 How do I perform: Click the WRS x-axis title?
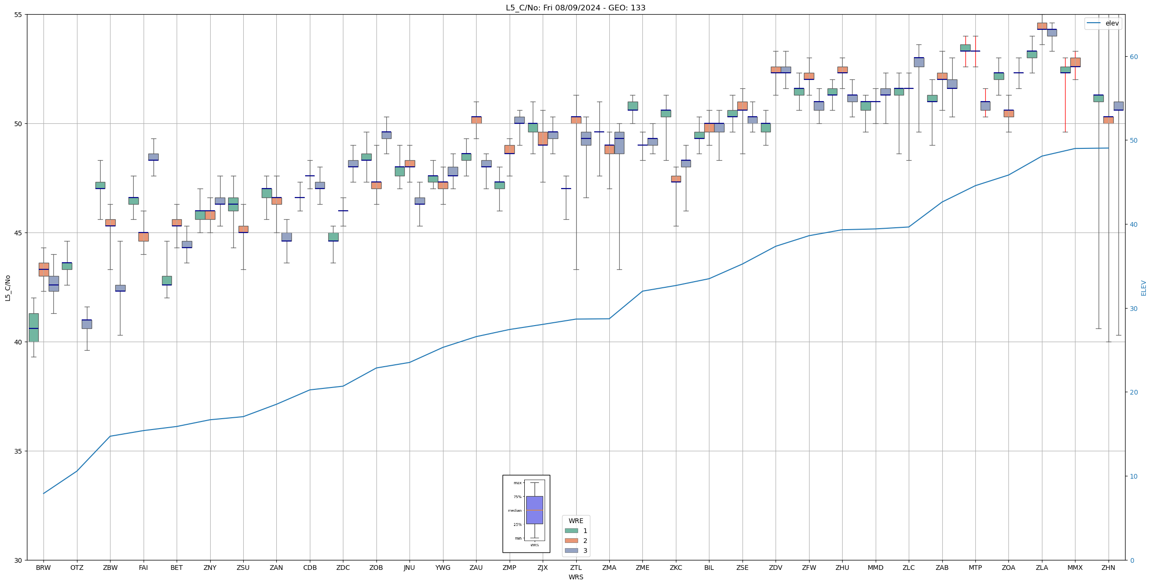575,577
